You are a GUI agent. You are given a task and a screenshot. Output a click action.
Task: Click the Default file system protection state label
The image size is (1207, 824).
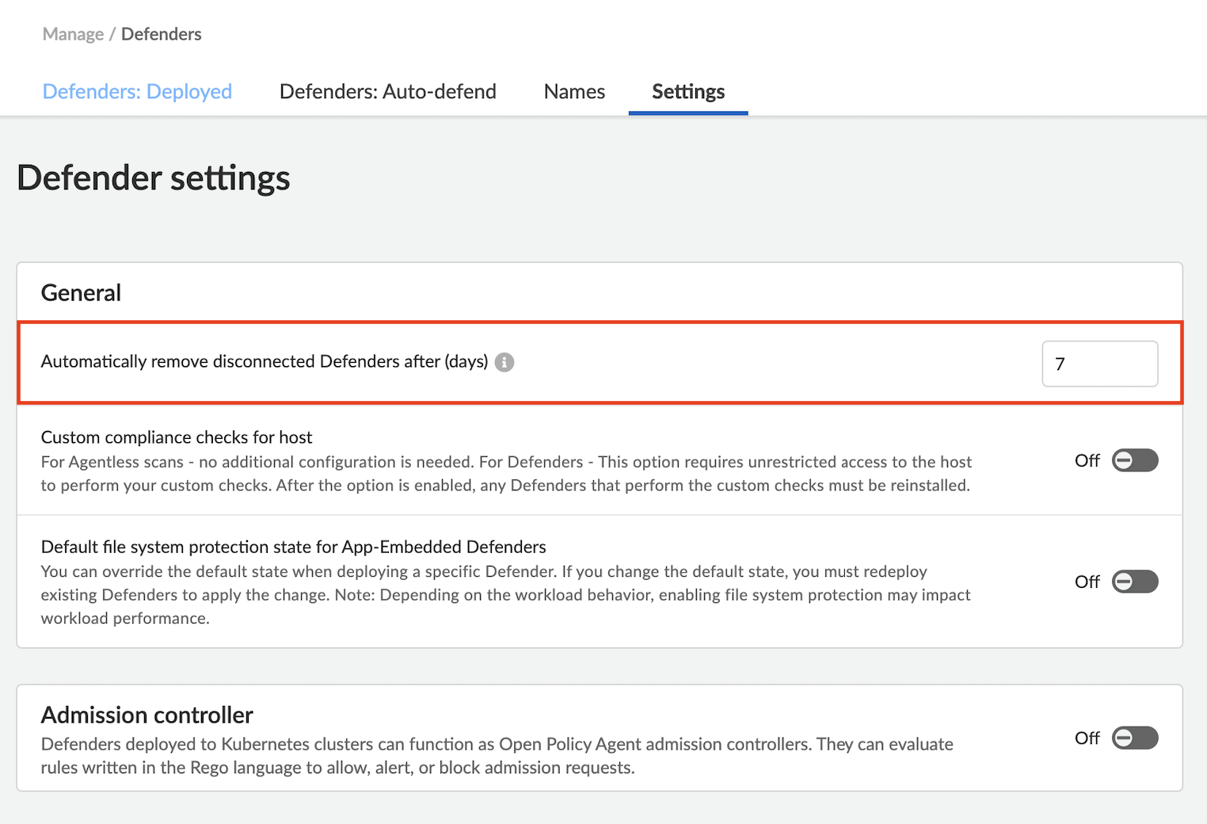point(293,547)
